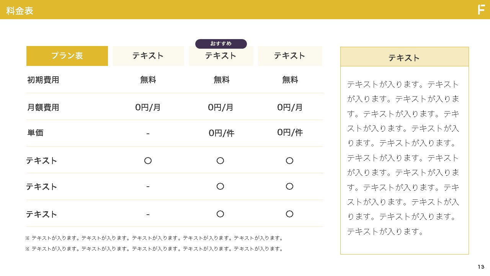This screenshot has height=276, width=490.
Task: Click the body paragraph in the side panel
Action: click(x=403, y=158)
